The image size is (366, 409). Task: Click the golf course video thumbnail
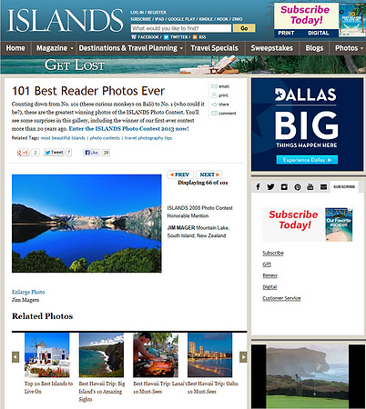(307, 376)
